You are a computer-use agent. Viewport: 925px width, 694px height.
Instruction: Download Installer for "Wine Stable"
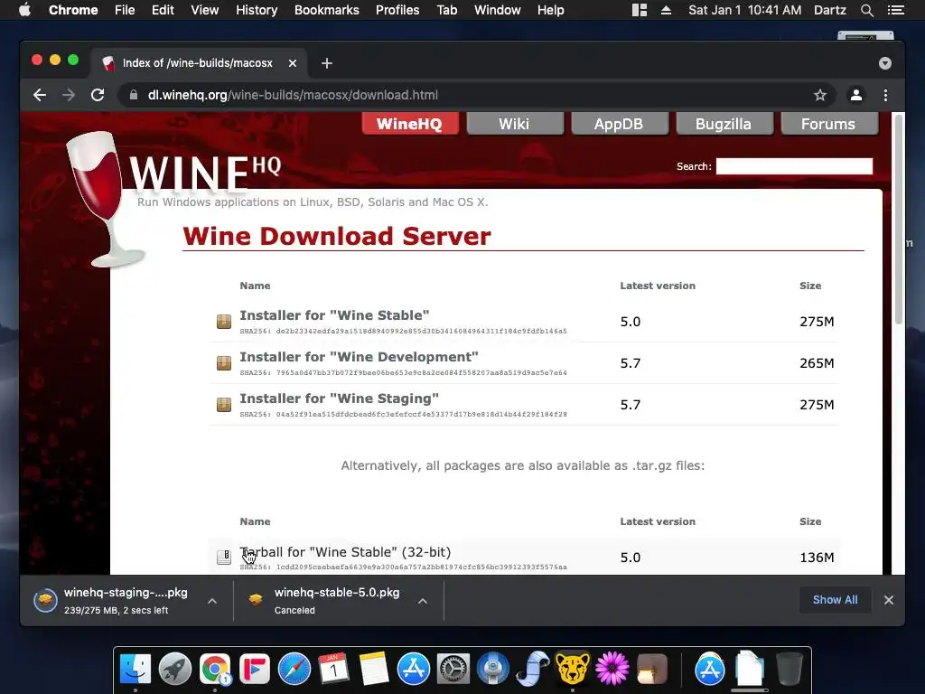pos(334,315)
